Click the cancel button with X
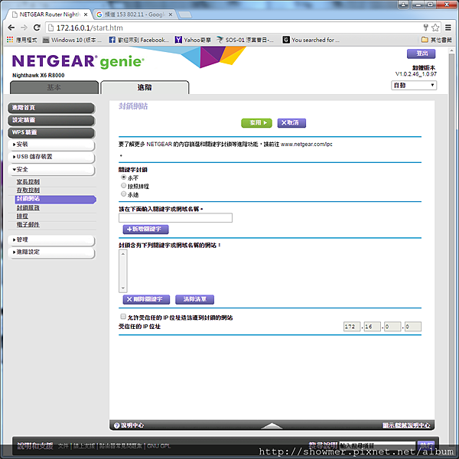This screenshot has width=459, height=459. [291, 123]
